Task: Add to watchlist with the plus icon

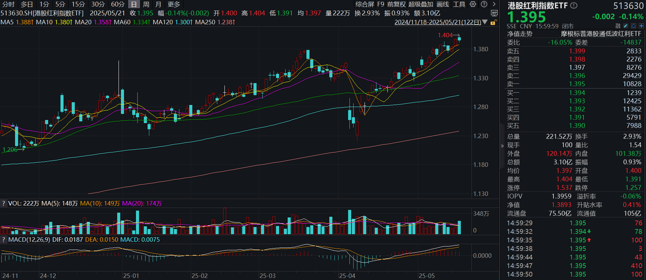Action: click(641, 26)
